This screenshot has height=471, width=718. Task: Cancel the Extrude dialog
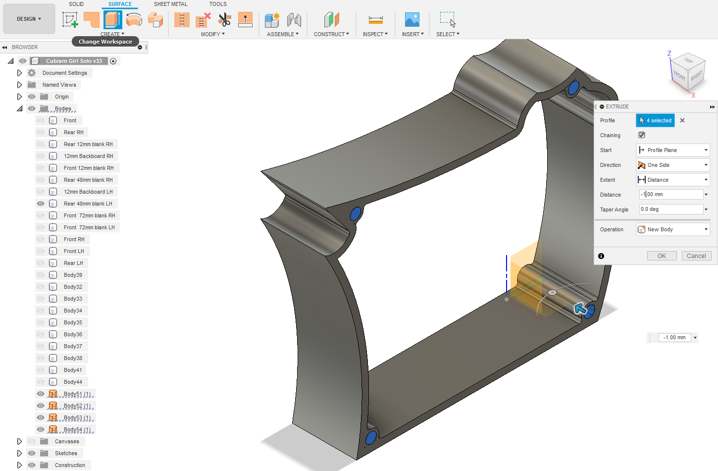point(696,256)
